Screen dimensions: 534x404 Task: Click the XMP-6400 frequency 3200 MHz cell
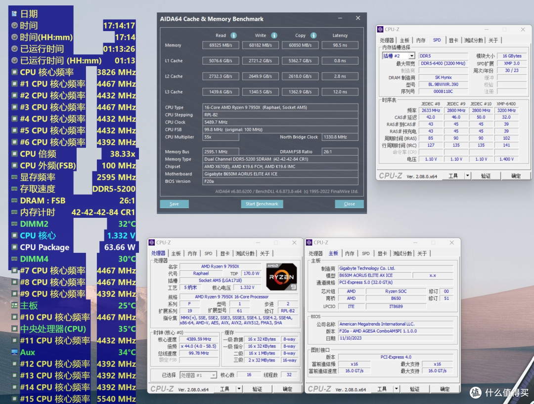point(506,111)
